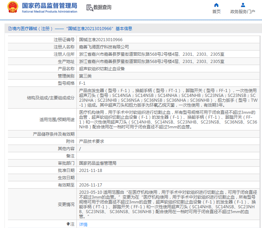Click the registrant name 嘉善飞阔医疗科技有限公司
262x228 pixels.
tap(104, 47)
